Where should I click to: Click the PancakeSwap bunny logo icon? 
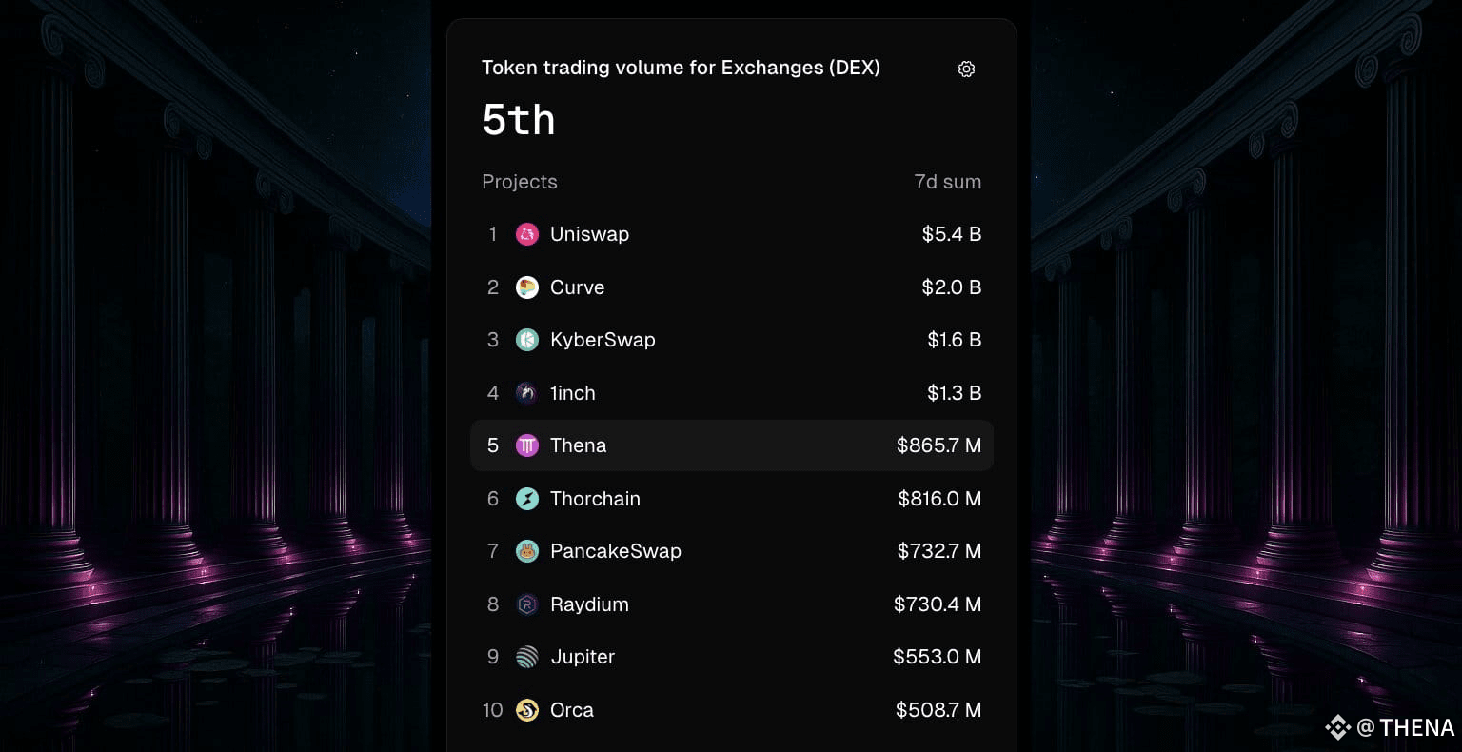click(x=527, y=551)
